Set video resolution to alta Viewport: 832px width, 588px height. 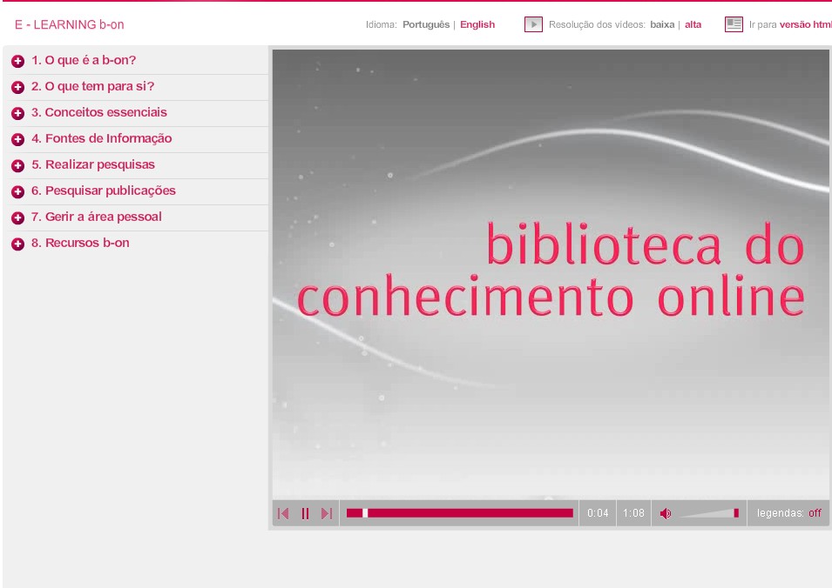(x=693, y=24)
